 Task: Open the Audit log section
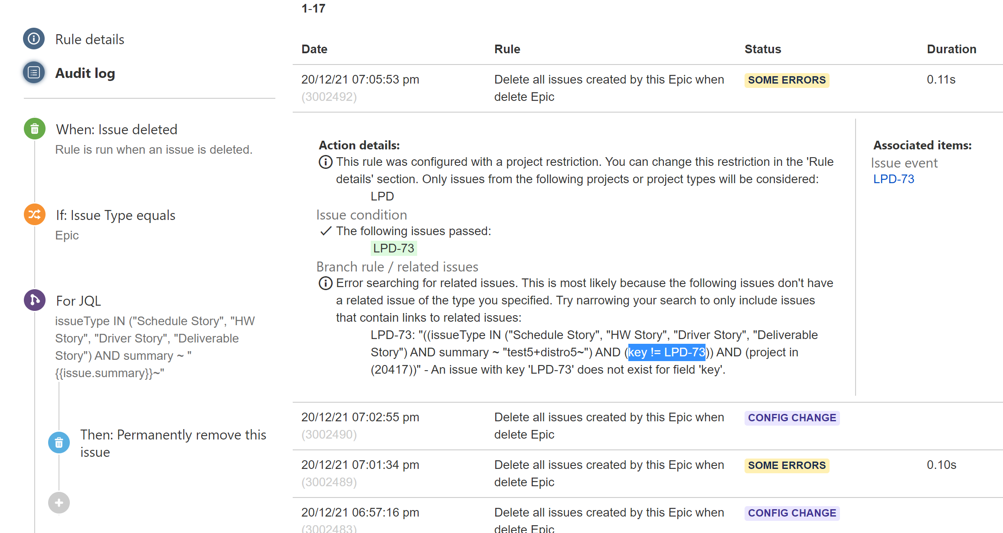pyautogui.click(x=85, y=73)
